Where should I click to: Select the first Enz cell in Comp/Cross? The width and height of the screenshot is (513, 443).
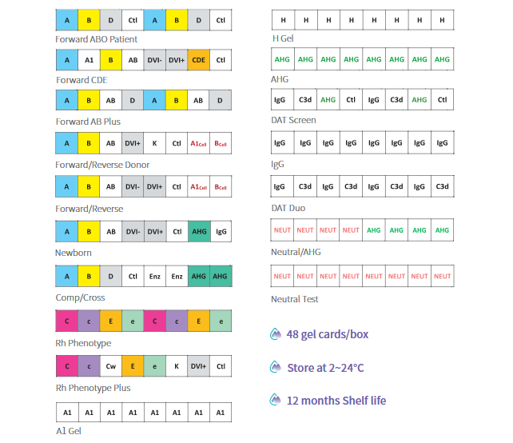coord(155,277)
